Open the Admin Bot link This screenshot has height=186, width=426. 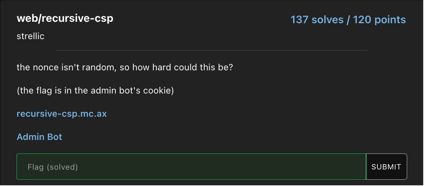pyautogui.click(x=39, y=137)
